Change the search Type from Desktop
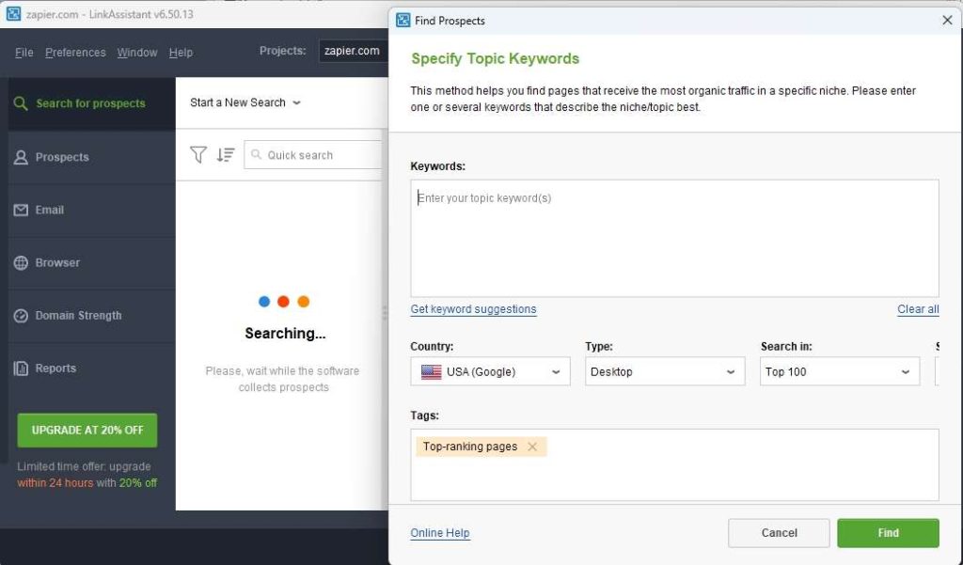The width and height of the screenshot is (963, 565). (x=665, y=370)
